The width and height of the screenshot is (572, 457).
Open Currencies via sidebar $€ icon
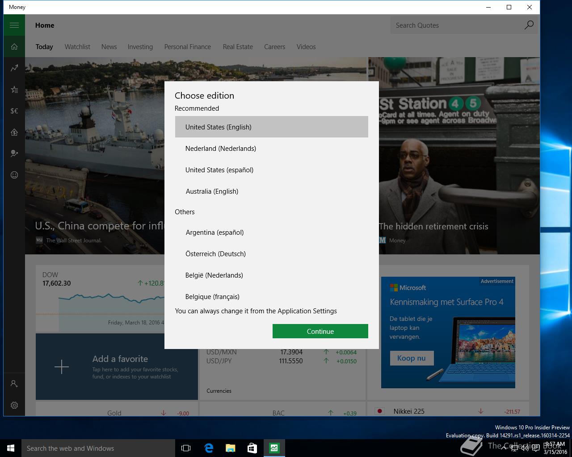(x=14, y=111)
